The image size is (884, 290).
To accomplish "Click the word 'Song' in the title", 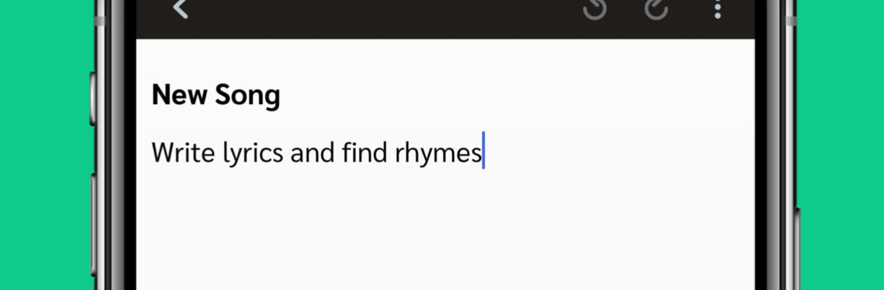I will pyautogui.click(x=247, y=95).
